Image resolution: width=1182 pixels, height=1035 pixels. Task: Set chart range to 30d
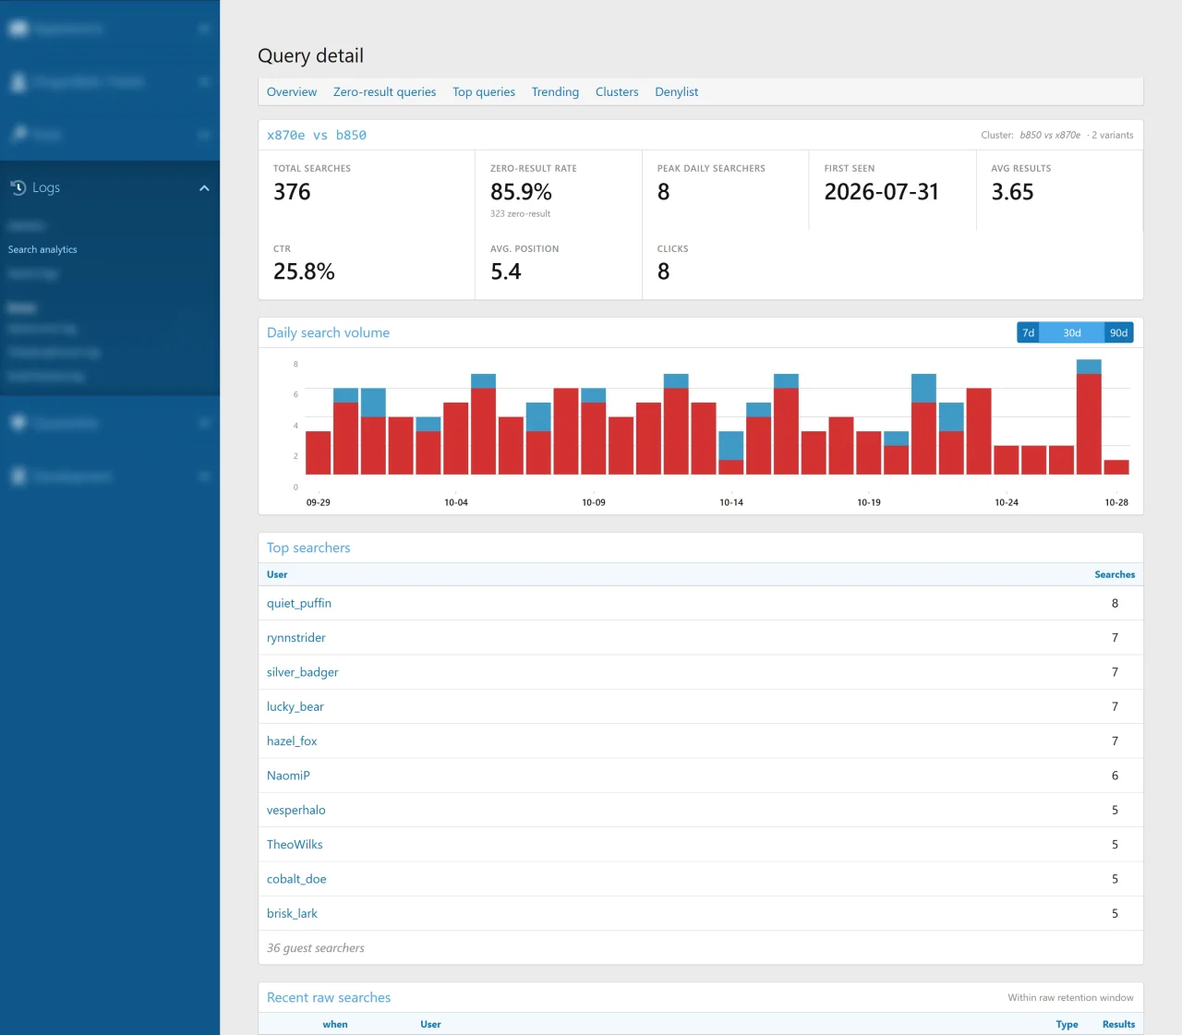1072,332
